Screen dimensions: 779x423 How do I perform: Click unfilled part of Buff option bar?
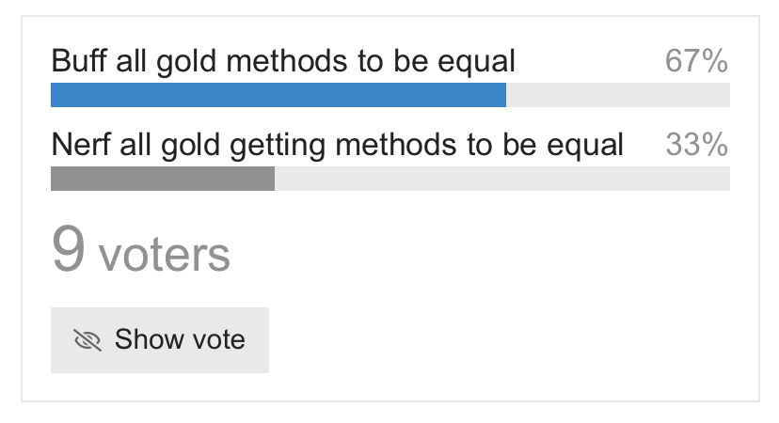click(618, 95)
